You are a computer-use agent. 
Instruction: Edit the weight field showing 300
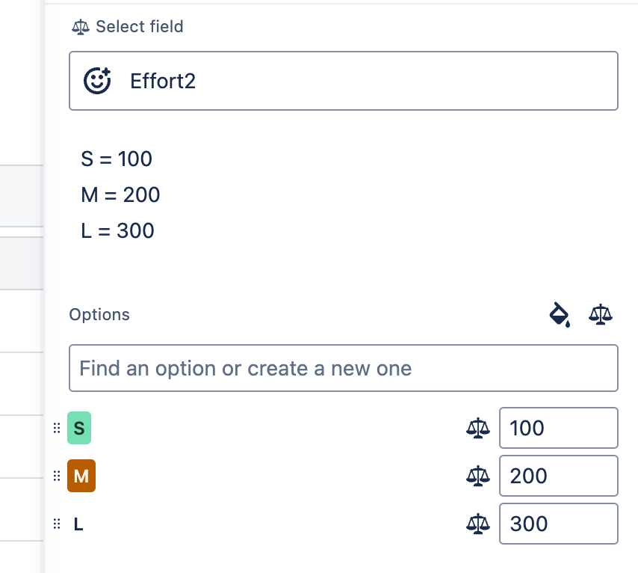coord(558,524)
